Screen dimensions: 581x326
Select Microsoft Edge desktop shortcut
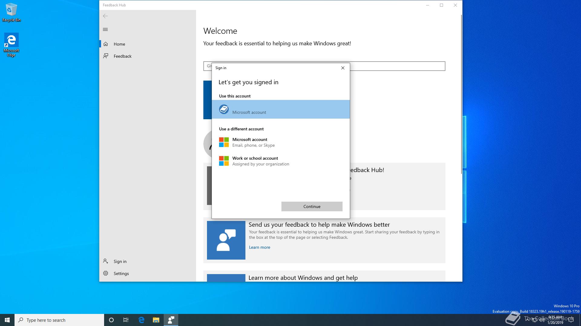click(x=11, y=45)
